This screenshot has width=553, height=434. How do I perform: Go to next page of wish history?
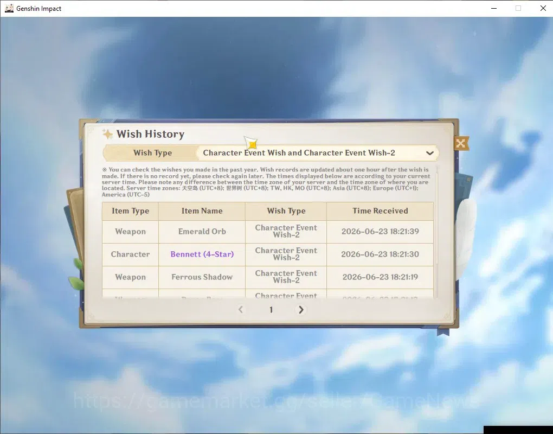(301, 310)
